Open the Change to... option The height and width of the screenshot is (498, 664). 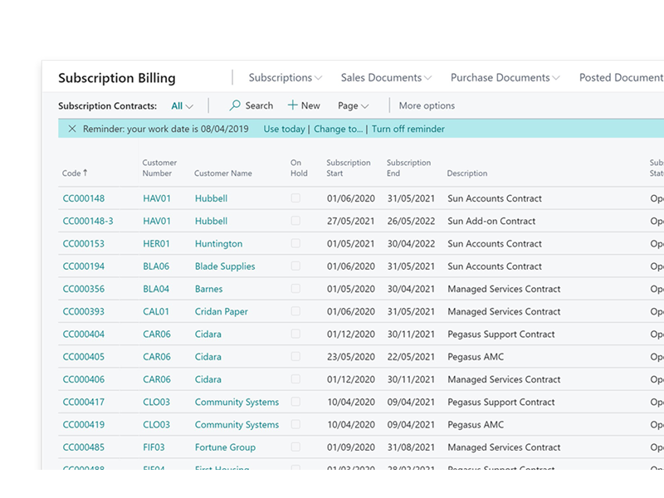click(338, 129)
